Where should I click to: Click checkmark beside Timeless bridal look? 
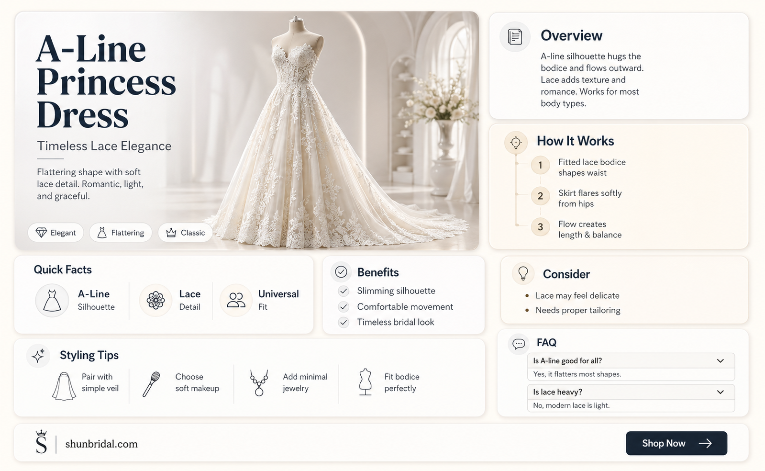click(344, 323)
